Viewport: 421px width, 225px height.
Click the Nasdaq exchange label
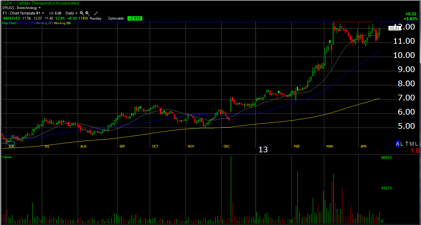click(95, 18)
